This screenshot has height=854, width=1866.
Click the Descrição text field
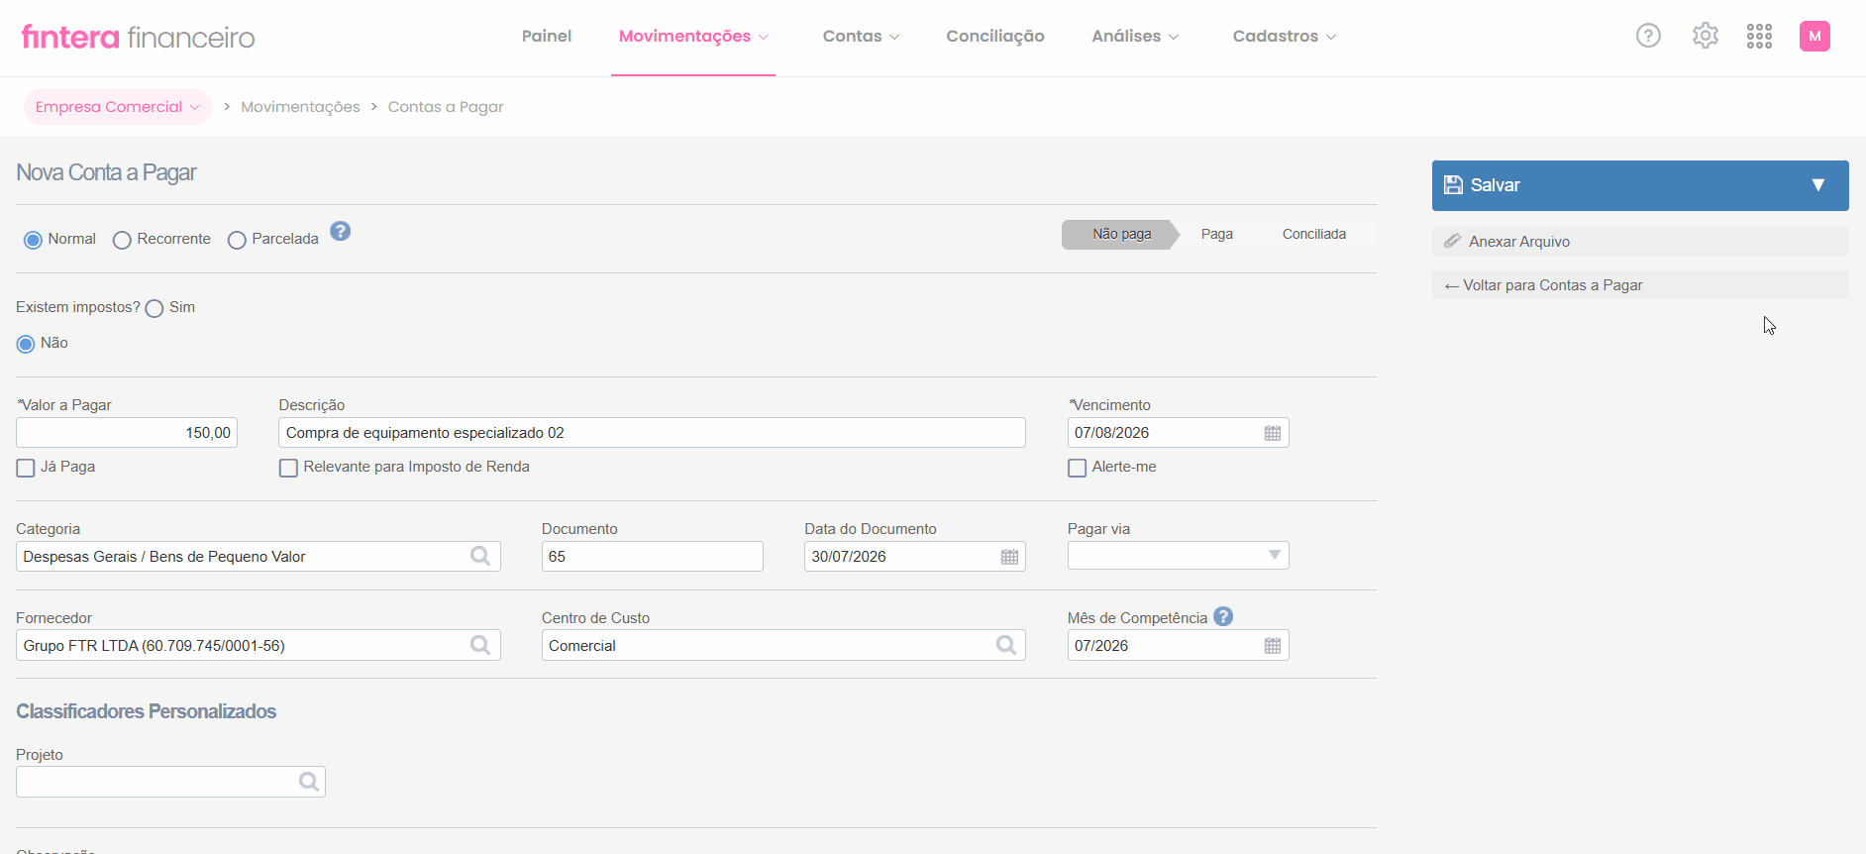click(x=652, y=433)
